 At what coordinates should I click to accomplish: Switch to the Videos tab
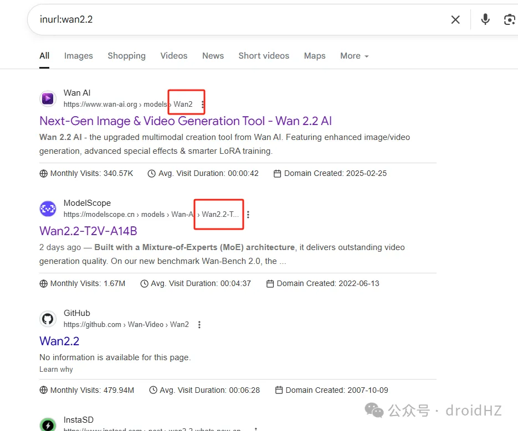click(x=174, y=56)
